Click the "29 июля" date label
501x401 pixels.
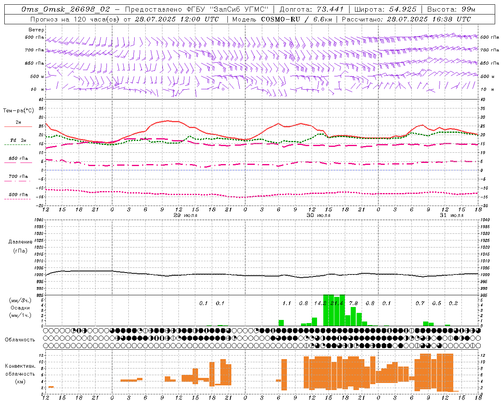[x=186, y=215]
